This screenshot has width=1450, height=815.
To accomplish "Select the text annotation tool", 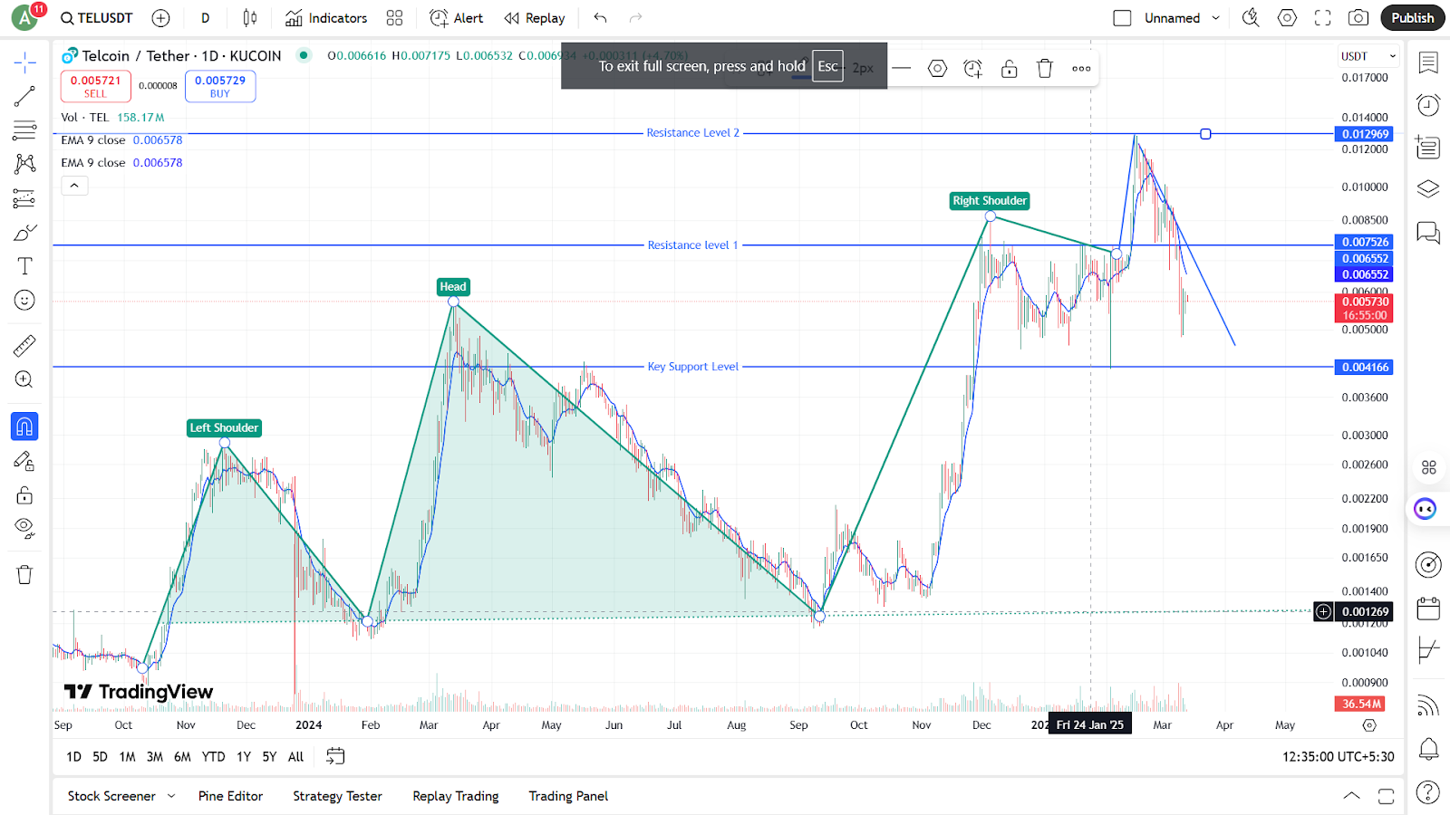I will 24,266.
